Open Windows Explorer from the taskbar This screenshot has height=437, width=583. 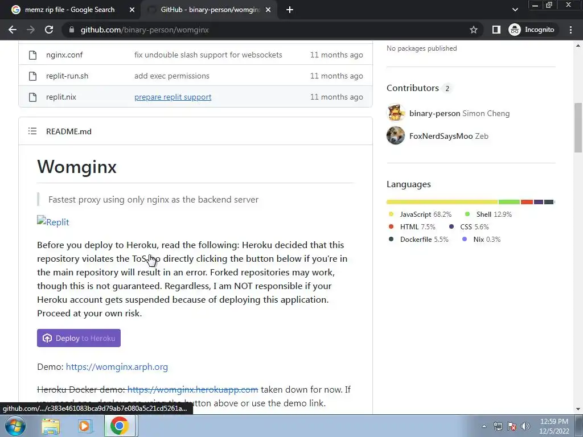pyautogui.click(x=51, y=426)
